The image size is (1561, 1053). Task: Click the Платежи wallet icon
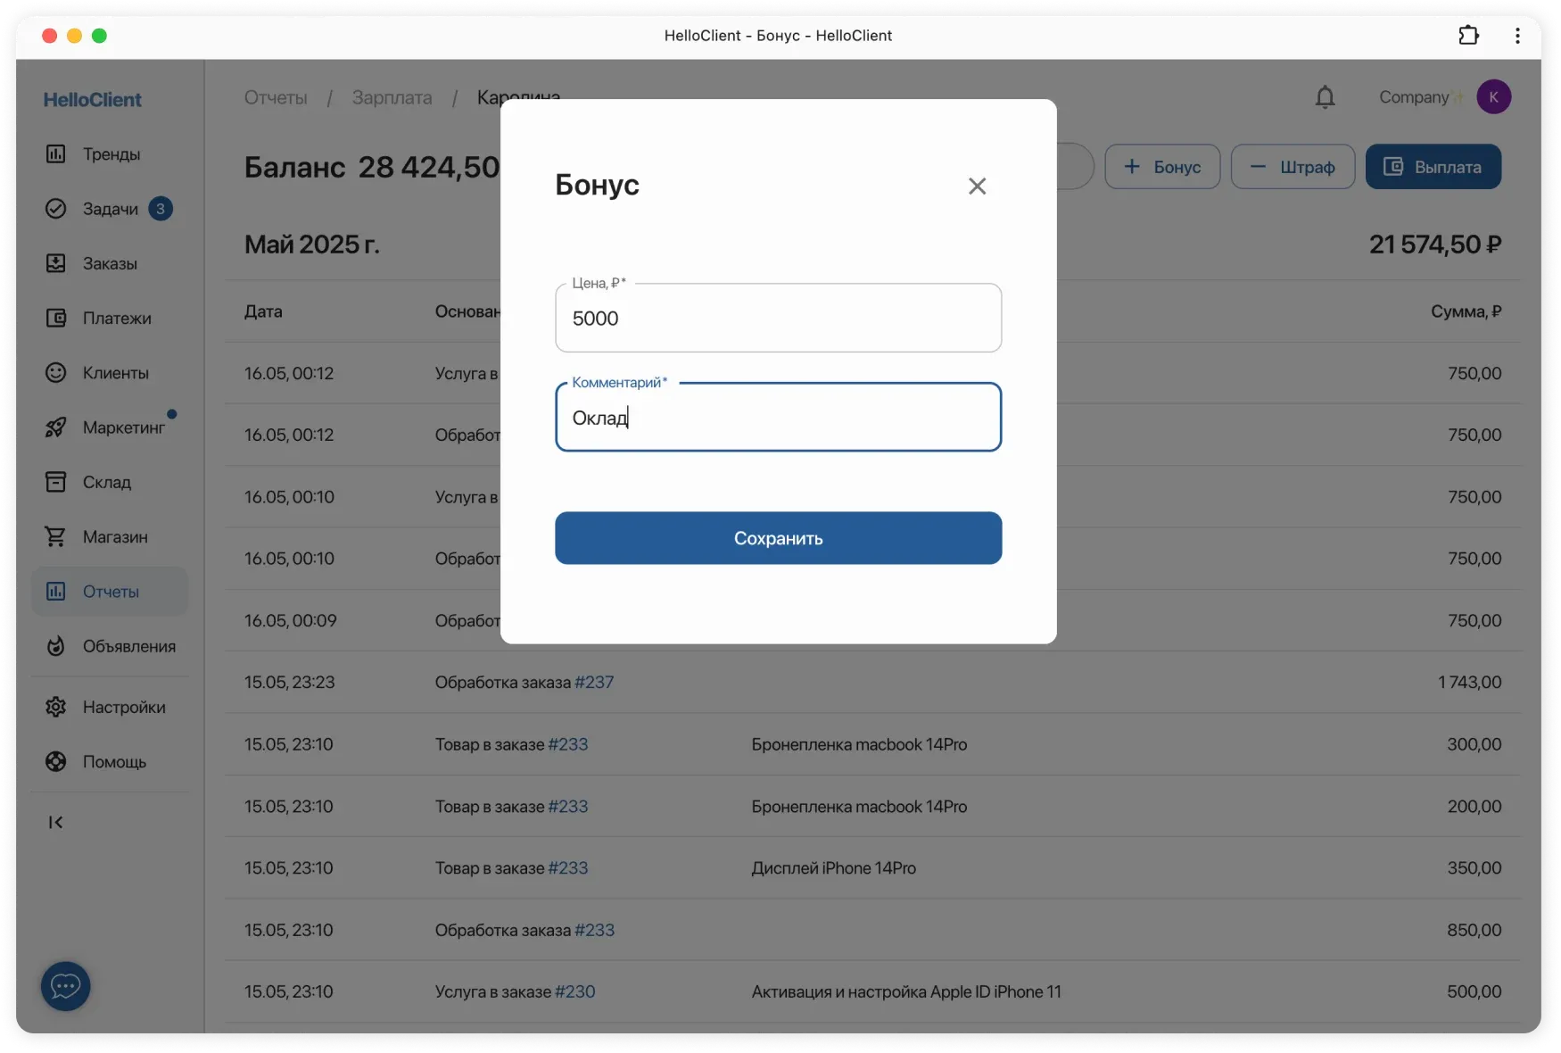tap(56, 319)
